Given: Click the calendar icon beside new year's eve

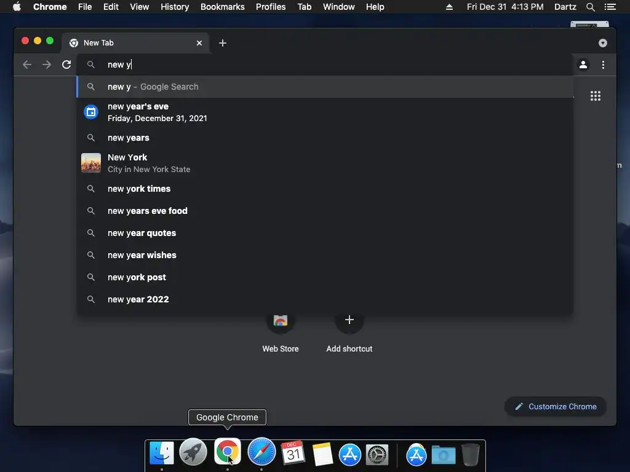Looking at the screenshot, I should [91, 112].
